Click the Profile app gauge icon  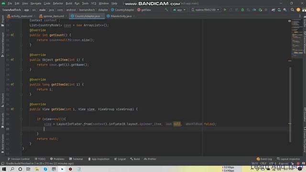[x=254, y=10]
